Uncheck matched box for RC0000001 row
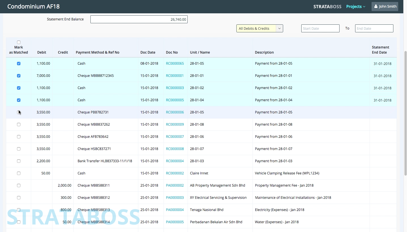 pos(19,76)
